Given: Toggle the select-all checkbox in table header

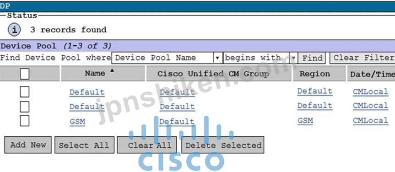Looking at the screenshot, I should click(24, 74).
